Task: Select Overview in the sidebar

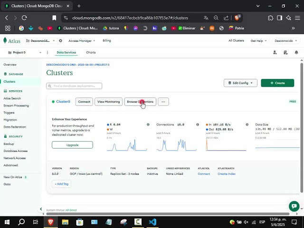Action: (10, 65)
